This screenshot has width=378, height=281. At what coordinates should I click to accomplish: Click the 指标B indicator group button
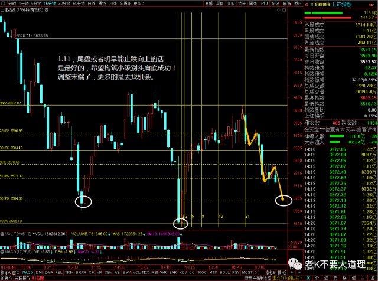(271, 272)
